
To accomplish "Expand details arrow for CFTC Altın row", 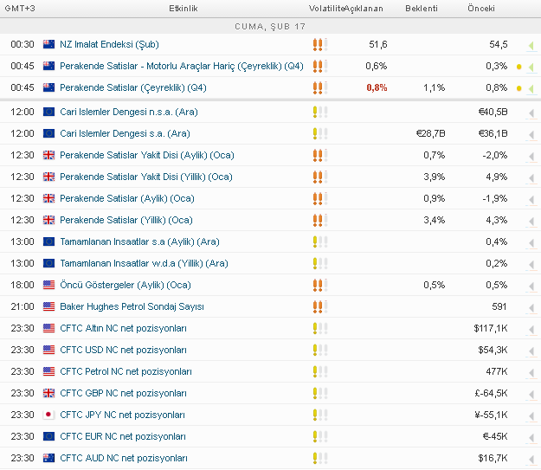I will point(530,329).
